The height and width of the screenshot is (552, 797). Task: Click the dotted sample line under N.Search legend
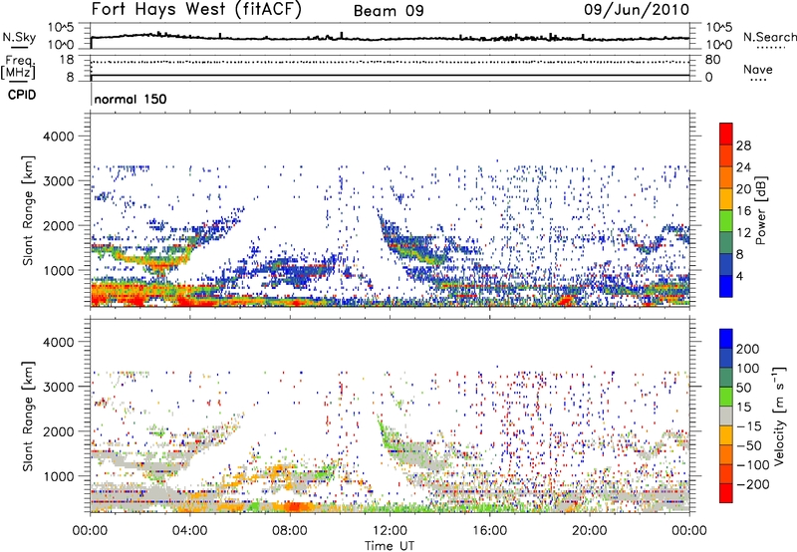[x=770, y=48]
